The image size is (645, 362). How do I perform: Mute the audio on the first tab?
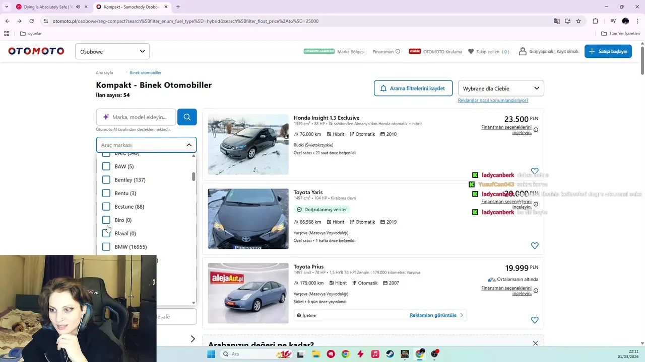[78, 7]
